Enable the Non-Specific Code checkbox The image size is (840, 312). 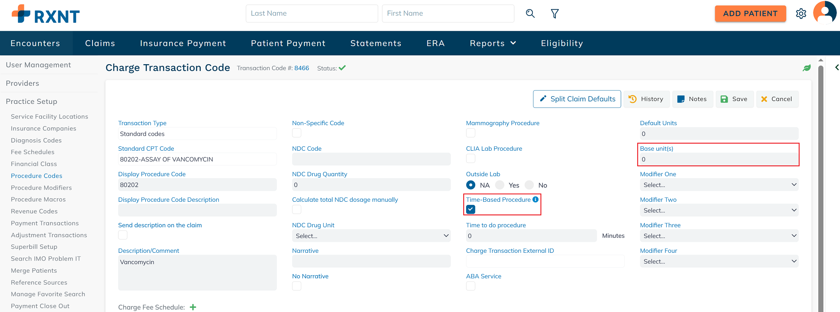click(x=297, y=133)
